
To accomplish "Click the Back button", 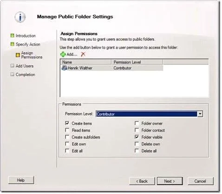I will pos(142,181).
